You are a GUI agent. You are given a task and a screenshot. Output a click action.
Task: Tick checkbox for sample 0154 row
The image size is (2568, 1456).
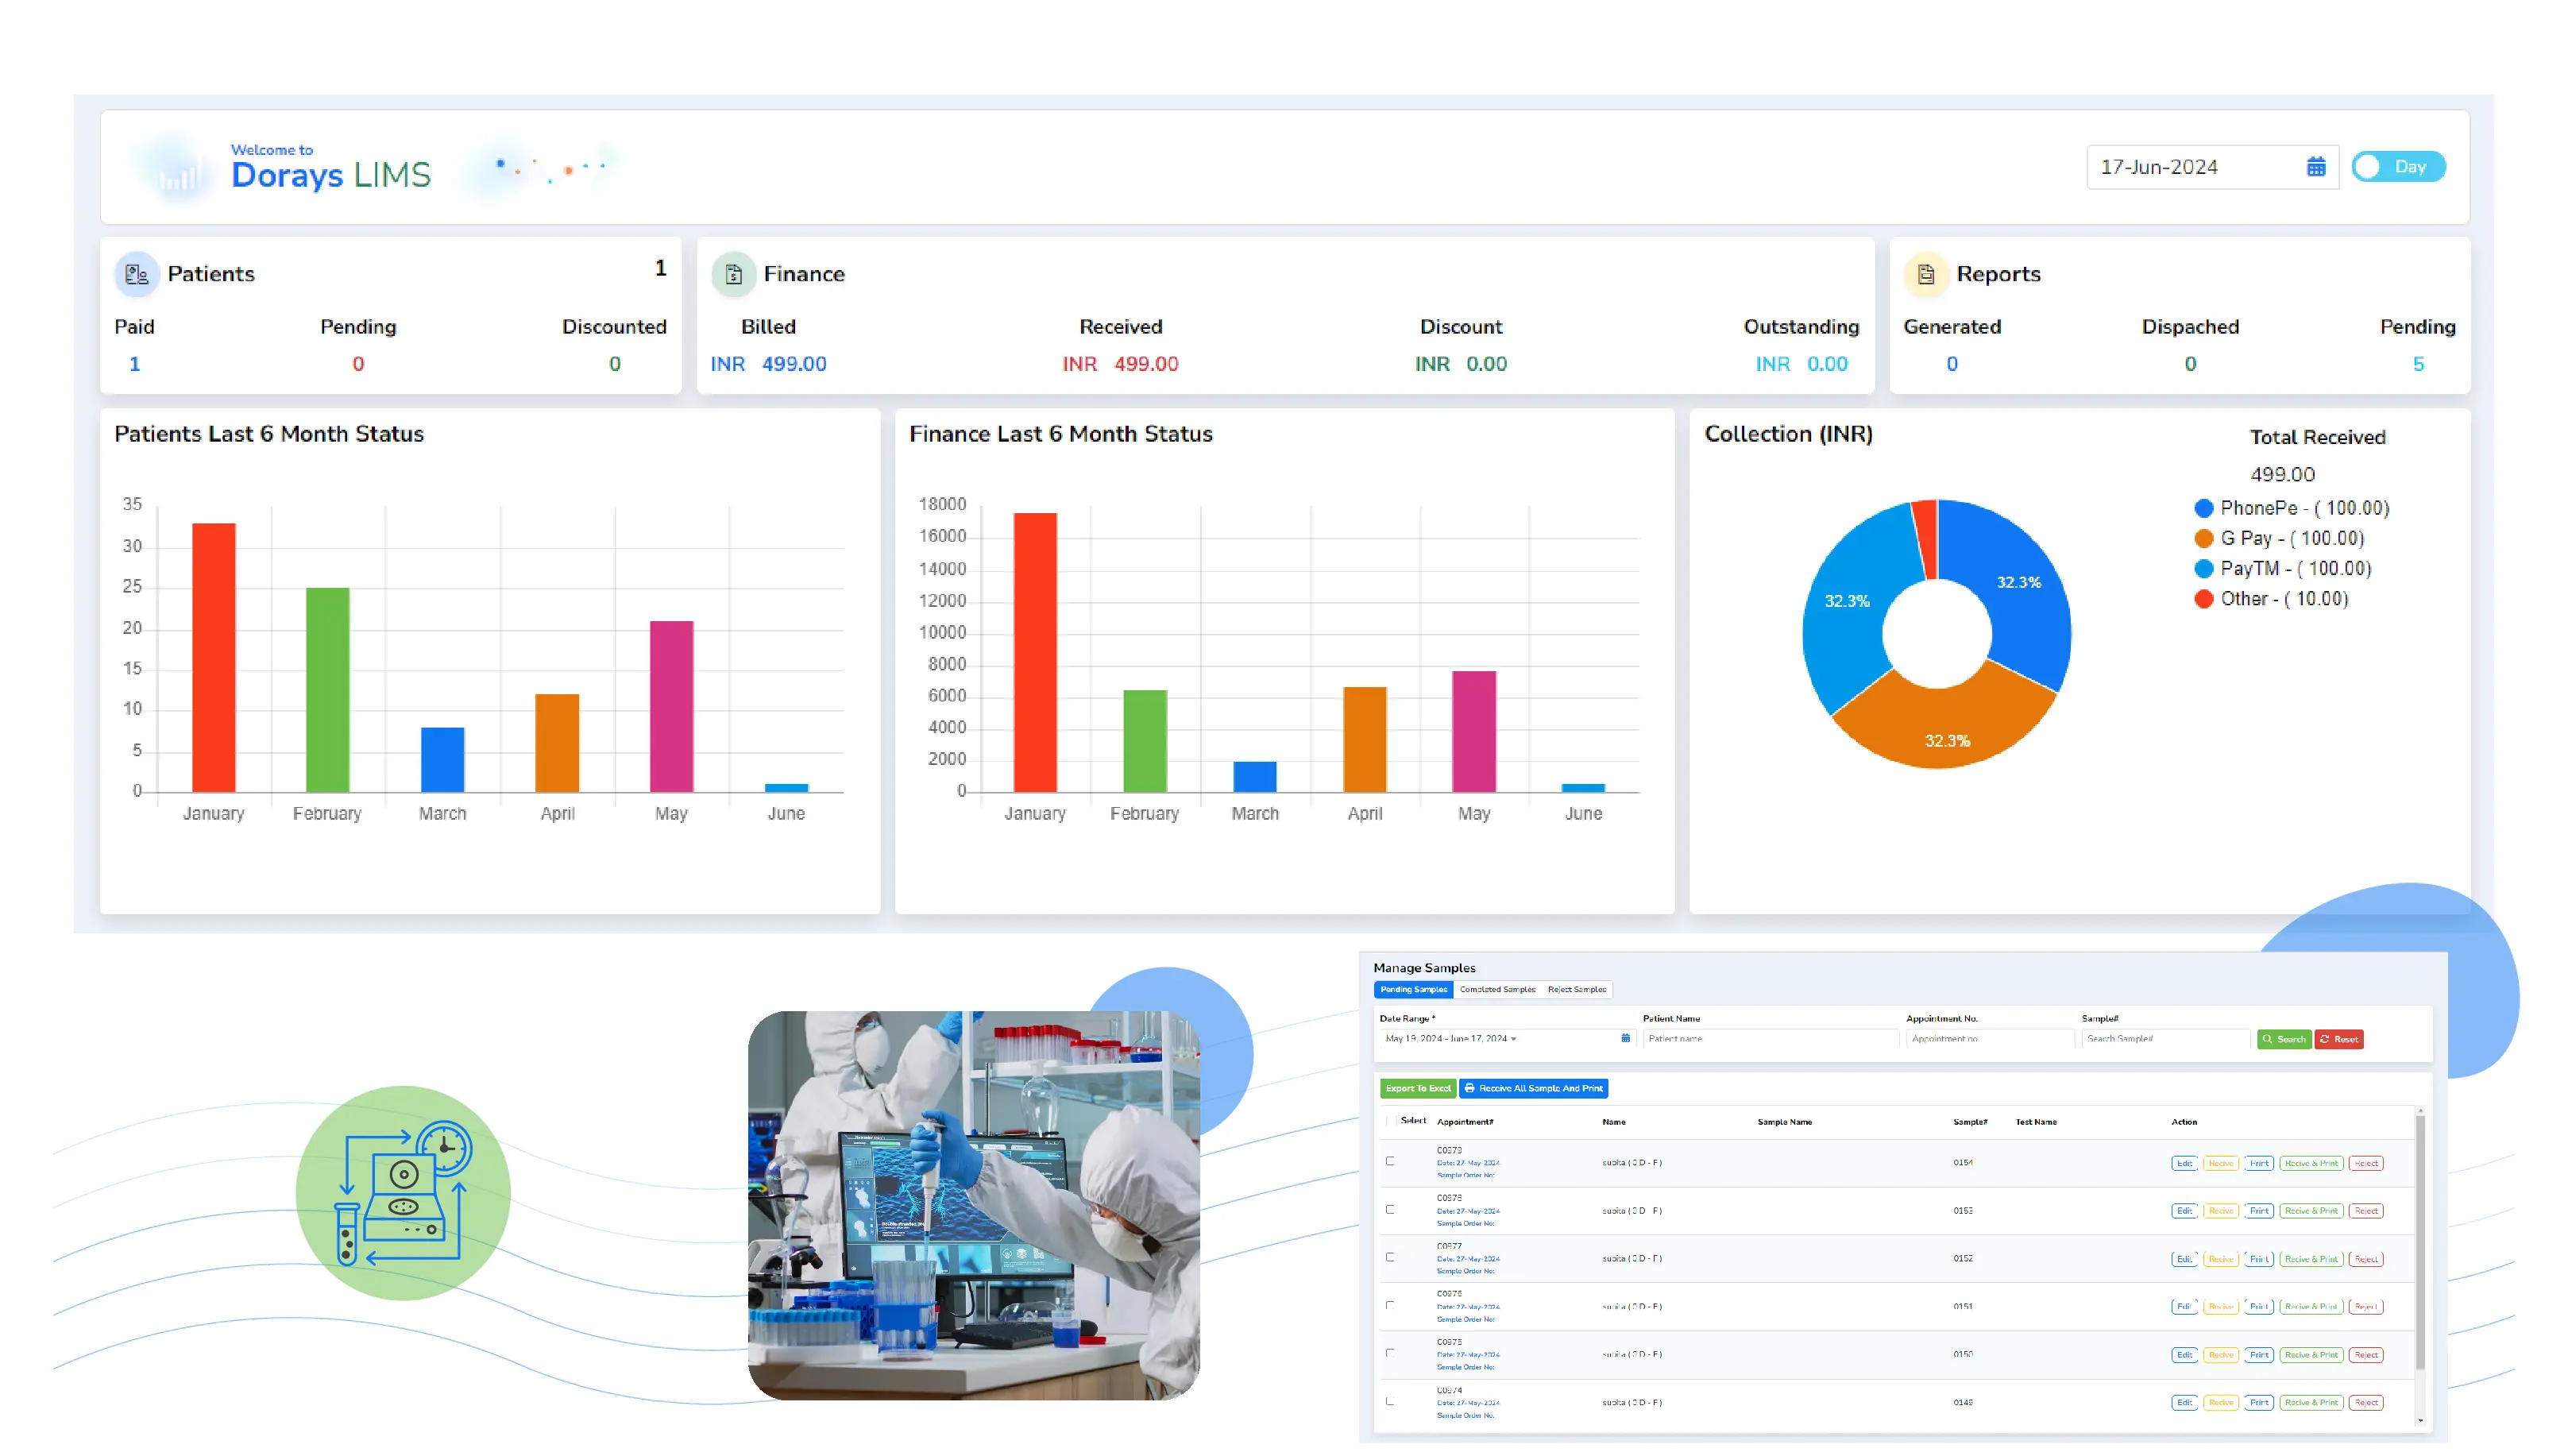click(1390, 1161)
